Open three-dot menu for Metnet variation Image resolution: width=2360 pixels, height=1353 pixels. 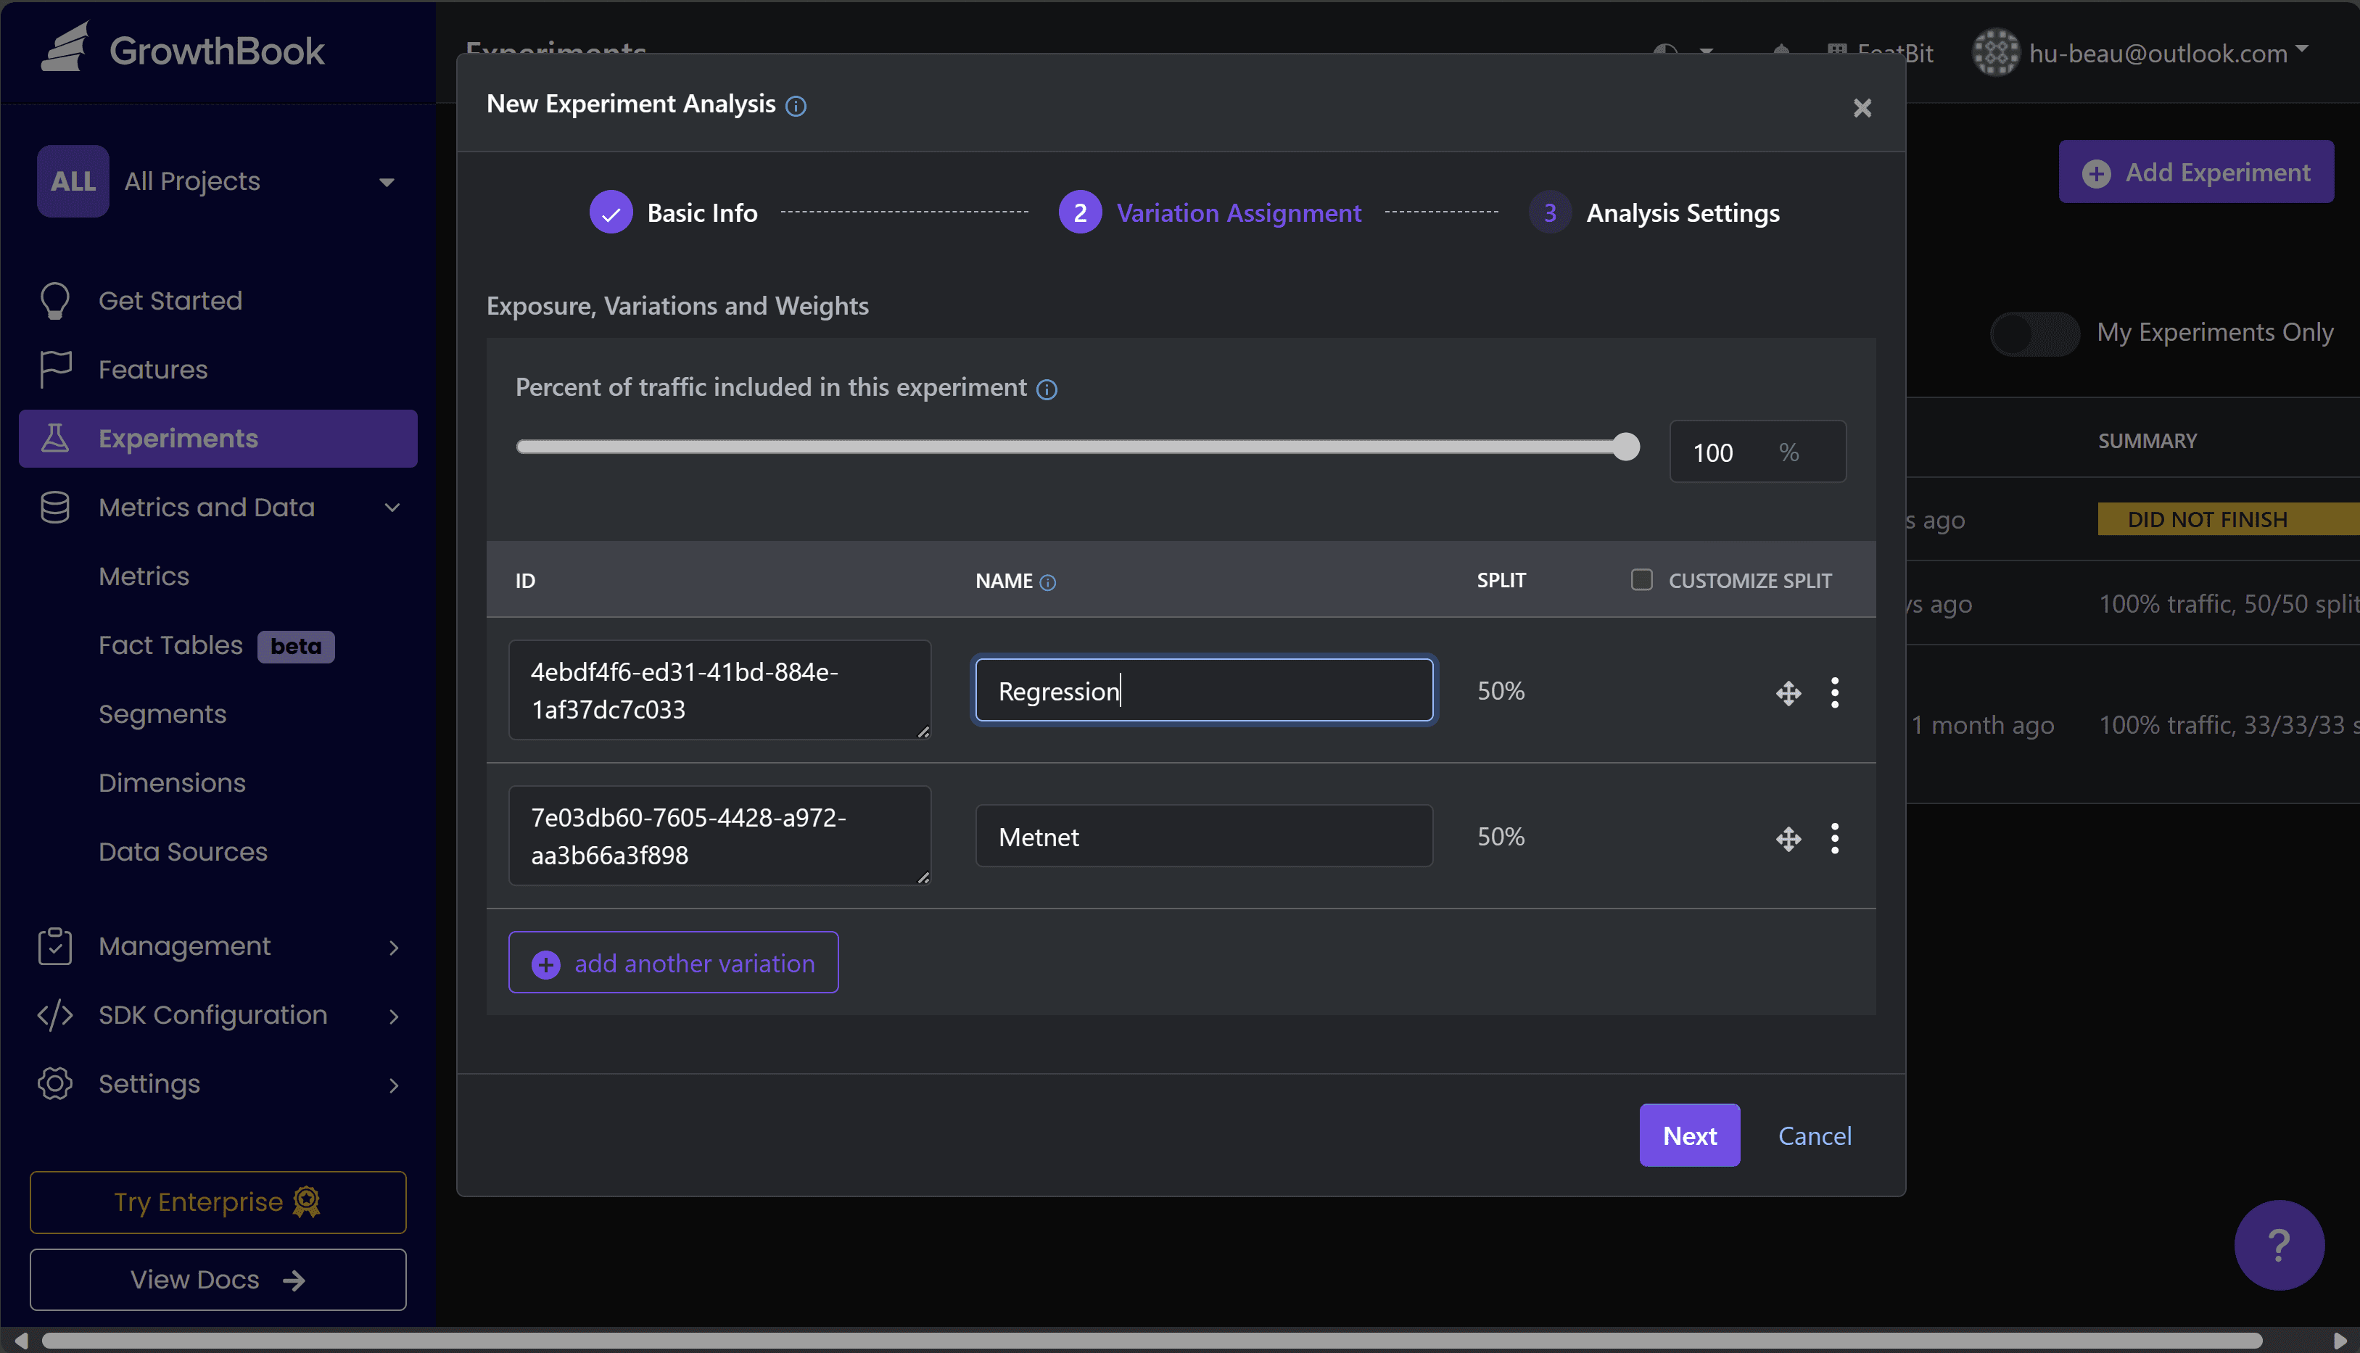[1834, 838]
